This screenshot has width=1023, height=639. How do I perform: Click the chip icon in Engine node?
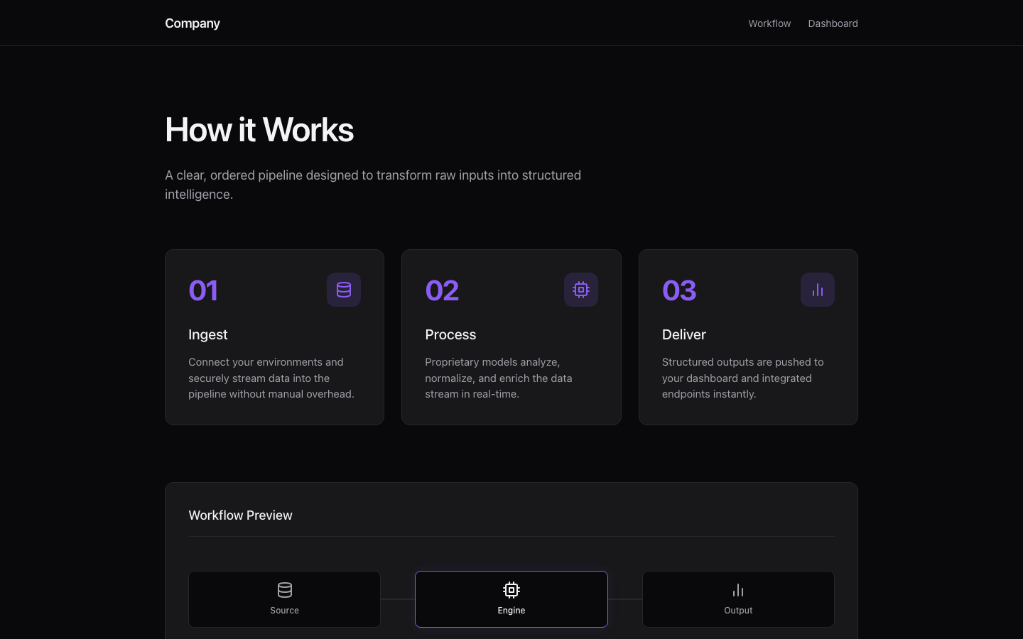[511, 590]
